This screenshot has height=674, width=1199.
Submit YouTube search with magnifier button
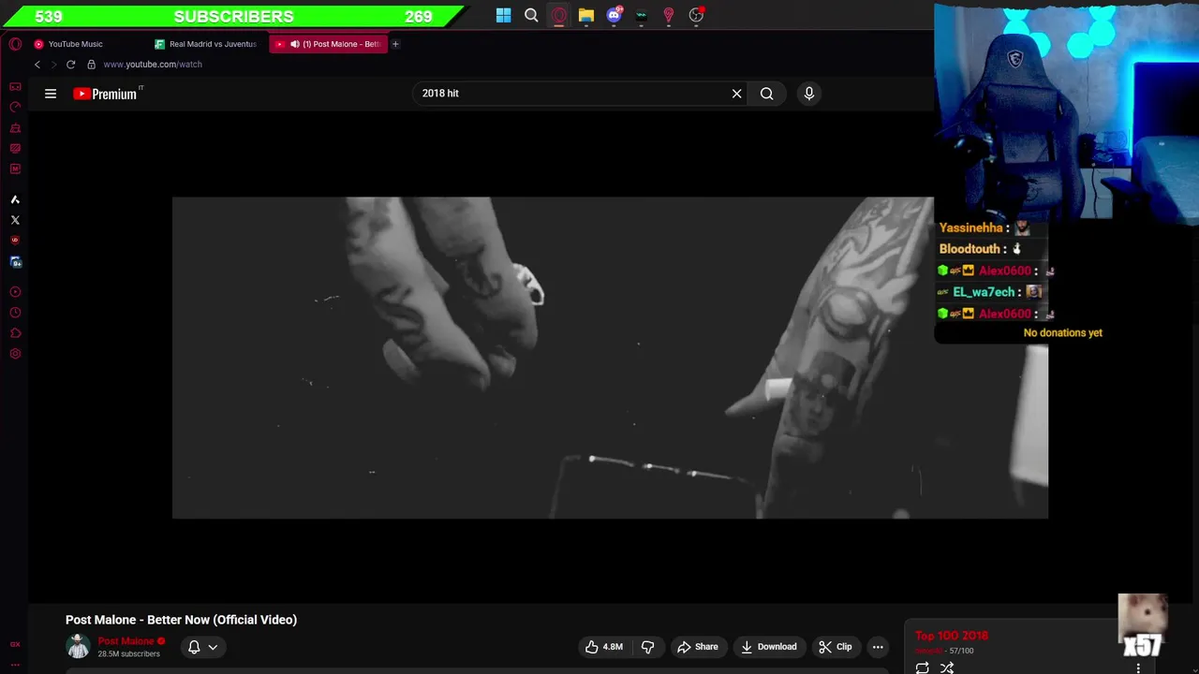click(767, 94)
